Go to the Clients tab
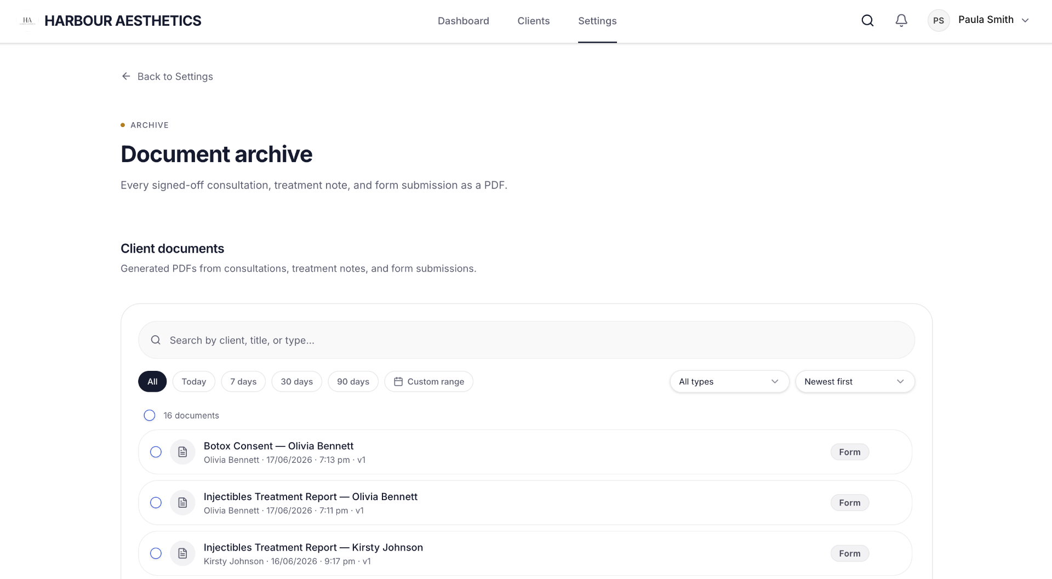The image size is (1052, 579). (534, 21)
